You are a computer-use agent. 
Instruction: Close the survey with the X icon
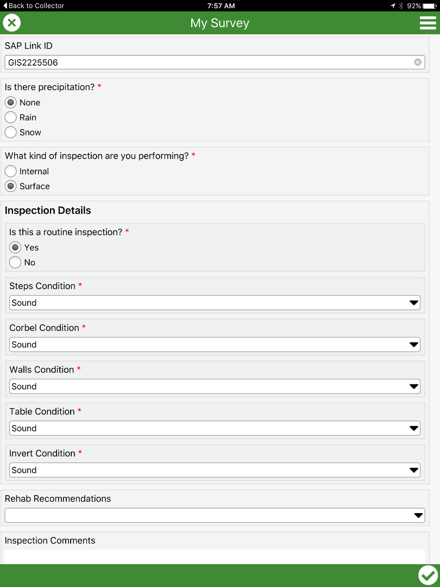(12, 23)
